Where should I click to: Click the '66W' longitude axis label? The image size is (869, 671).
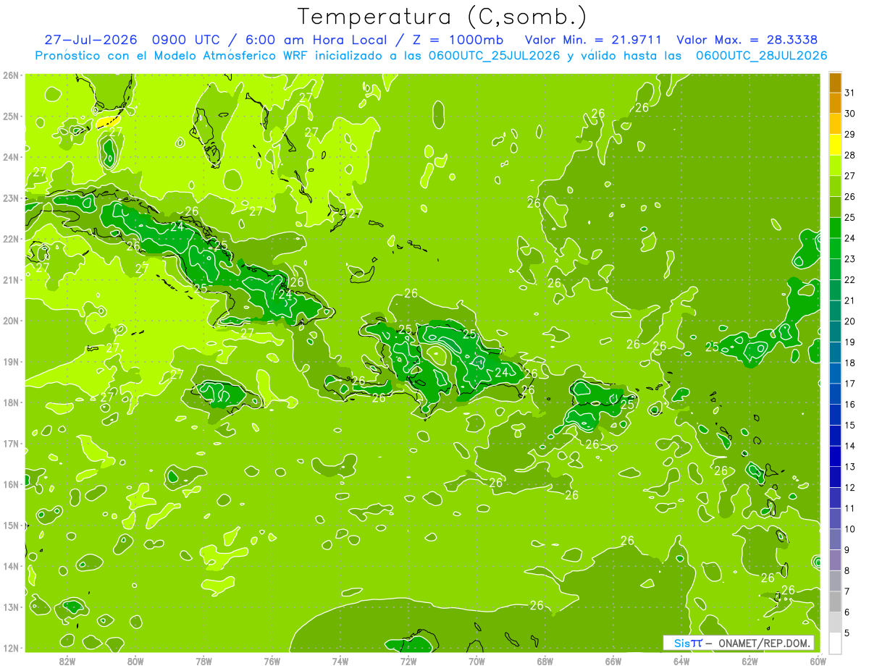tap(613, 661)
